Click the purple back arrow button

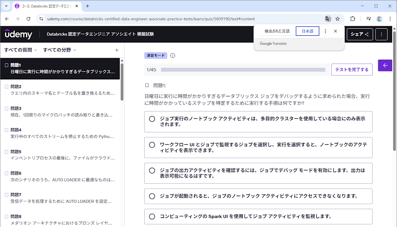[385, 66]
